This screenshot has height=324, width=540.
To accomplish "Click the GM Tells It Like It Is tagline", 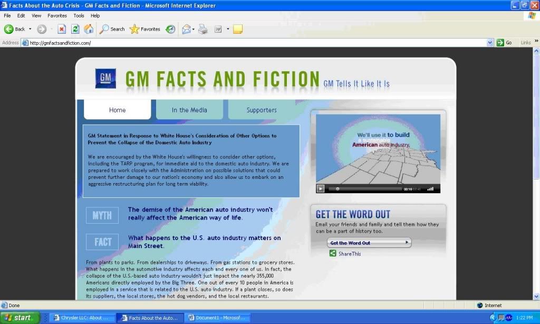I will click(x=356, y=84).
